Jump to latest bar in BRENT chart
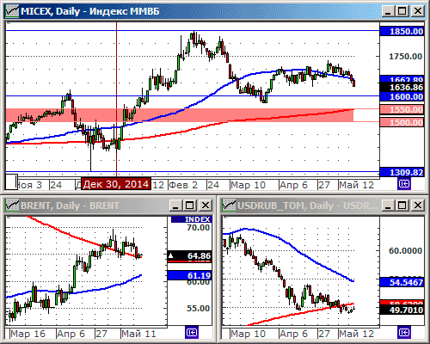This screenshot has height=344, width=430. coord(192,333)
